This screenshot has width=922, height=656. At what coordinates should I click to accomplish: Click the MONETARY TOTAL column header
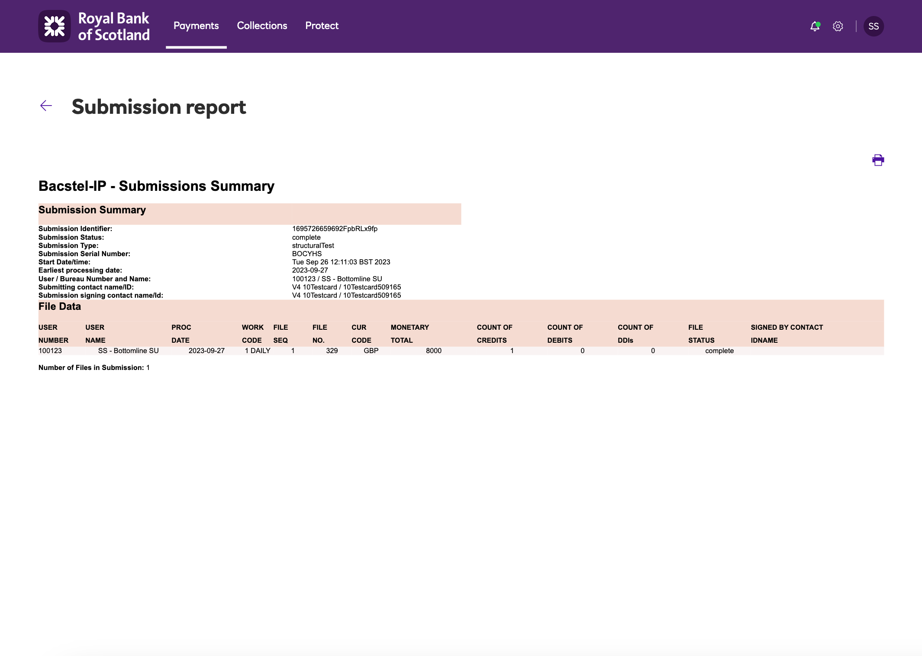coord(410,334)
